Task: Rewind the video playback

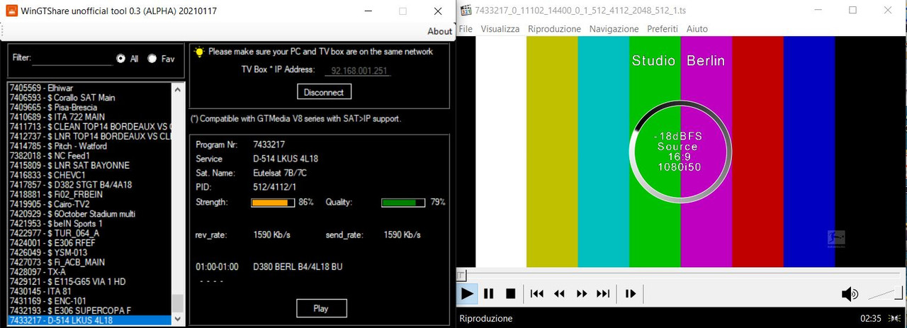Action: pos(559,293)
